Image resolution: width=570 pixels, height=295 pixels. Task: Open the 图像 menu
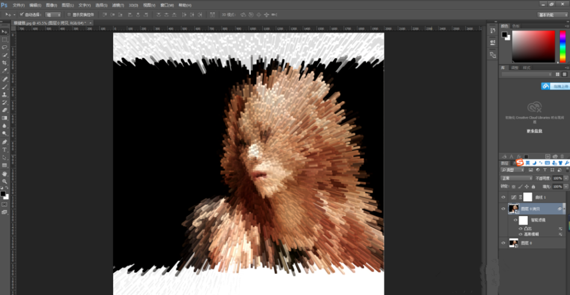pyautogui.click(x=51, y=5)
